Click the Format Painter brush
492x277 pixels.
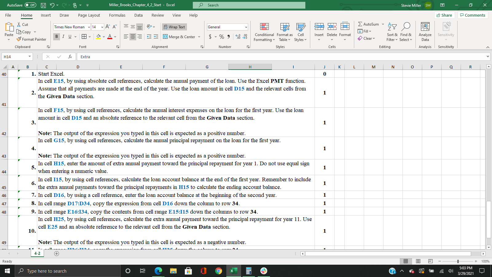31,39
